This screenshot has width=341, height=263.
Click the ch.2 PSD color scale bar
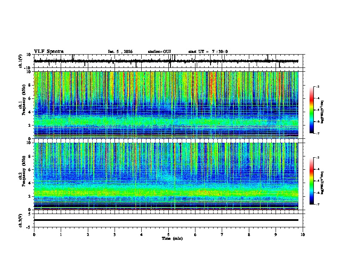click(x=312, y=181)
